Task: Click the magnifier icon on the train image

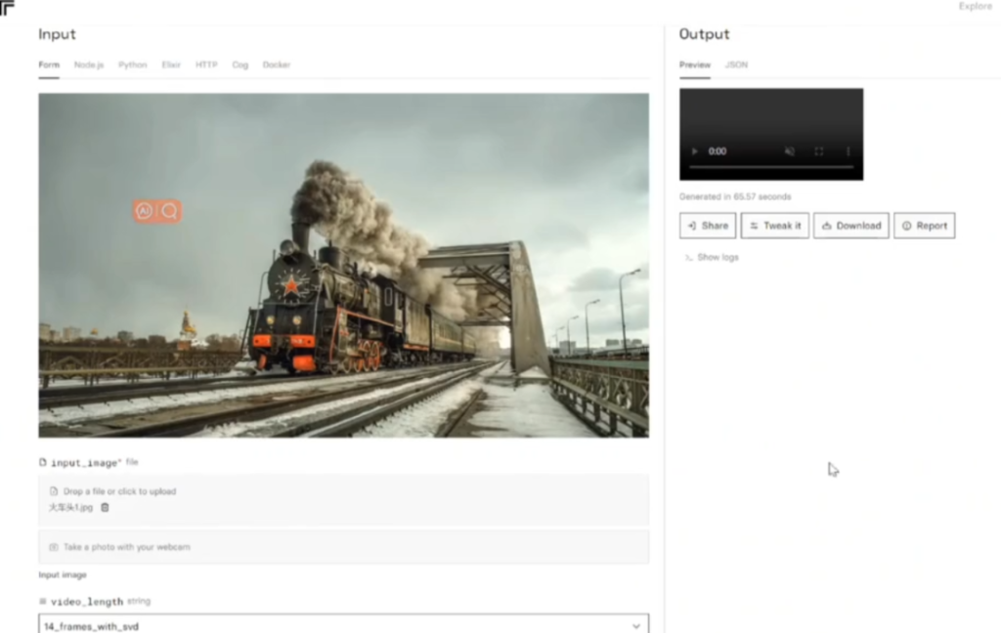Action: [x=169, y=211]
